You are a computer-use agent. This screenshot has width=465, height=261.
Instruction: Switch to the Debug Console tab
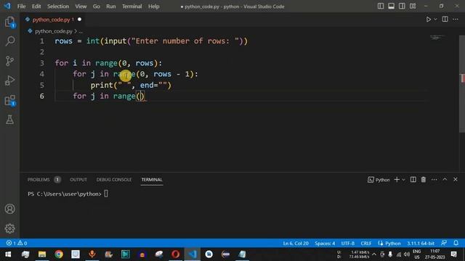point(114,180)
